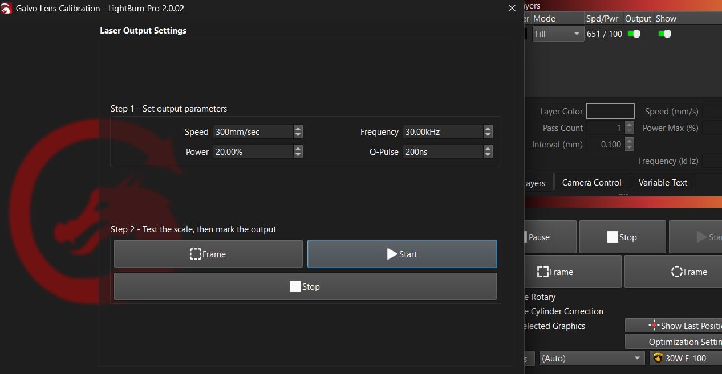Increase Pass Count with up arrow
722x374 pixels.
click(629, 125)
